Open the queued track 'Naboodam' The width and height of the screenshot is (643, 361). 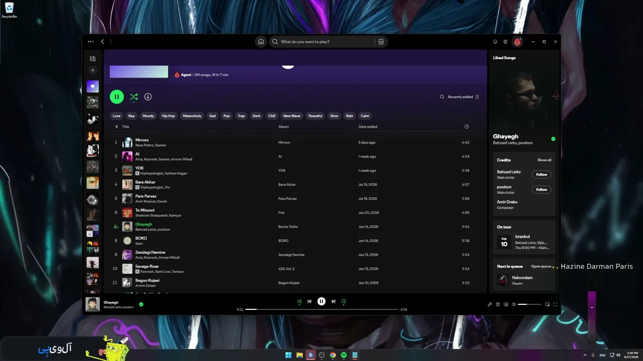point(522,277)
